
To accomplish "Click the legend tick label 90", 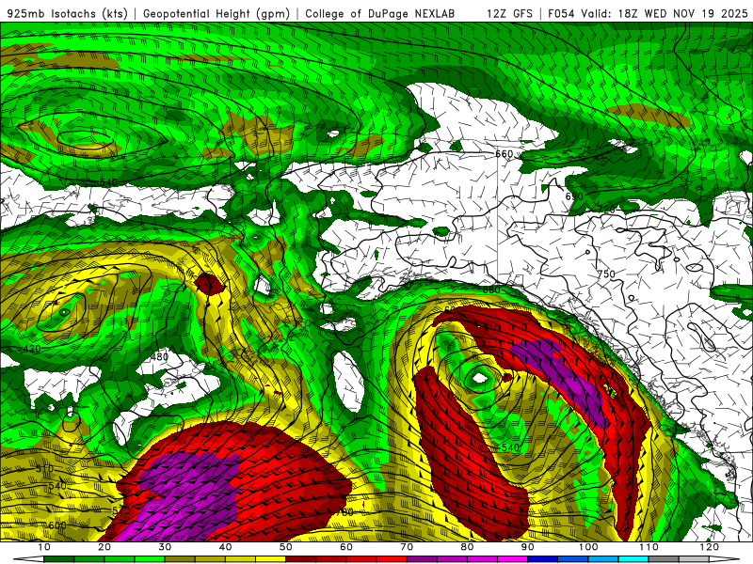I will [528, 547].
